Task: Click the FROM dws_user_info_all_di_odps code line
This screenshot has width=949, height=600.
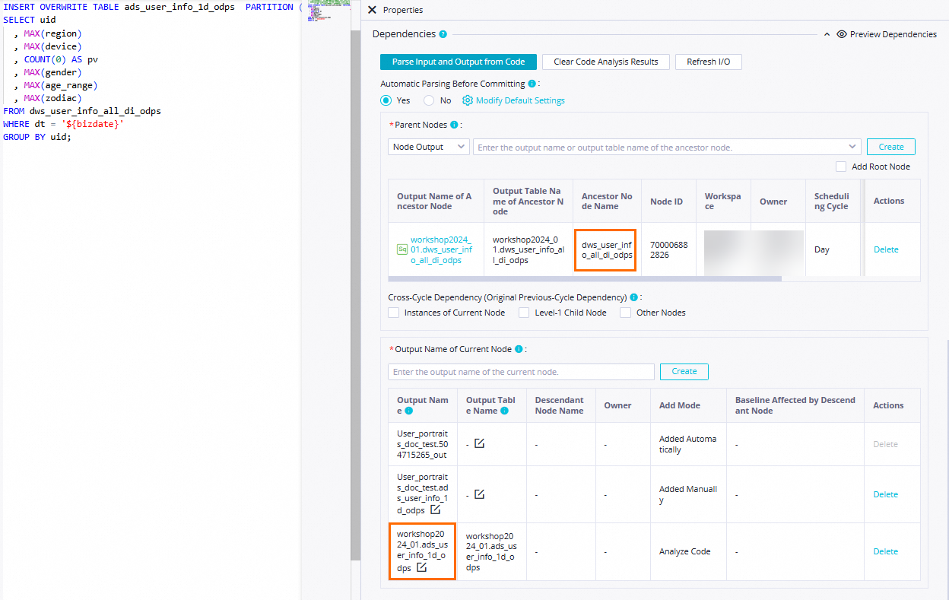Action: (82, 111)
